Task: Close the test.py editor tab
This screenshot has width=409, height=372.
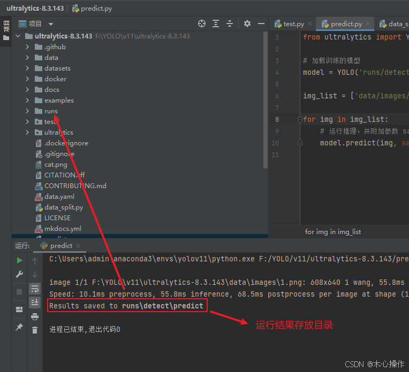Action: [310, 24]
